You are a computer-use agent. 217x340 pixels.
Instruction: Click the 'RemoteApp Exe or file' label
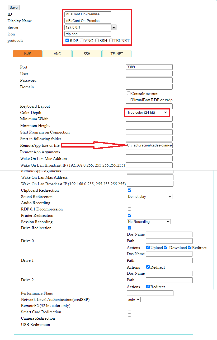40,145
